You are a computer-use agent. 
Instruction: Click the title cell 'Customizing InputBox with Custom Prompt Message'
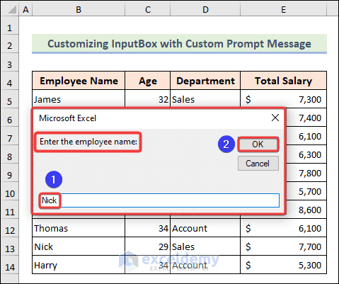pyautogui.click(x=179, y=44)
